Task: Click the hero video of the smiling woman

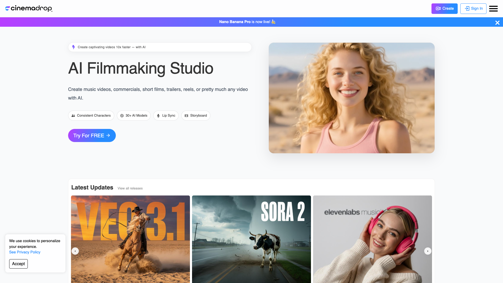Action: 352,98
